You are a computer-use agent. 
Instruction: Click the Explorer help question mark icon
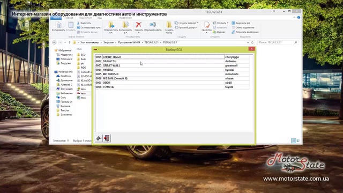pyautogui.click(x=299, y=18)
